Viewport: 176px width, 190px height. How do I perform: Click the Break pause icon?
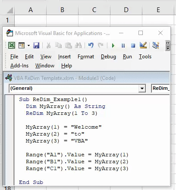pos(123,46)
